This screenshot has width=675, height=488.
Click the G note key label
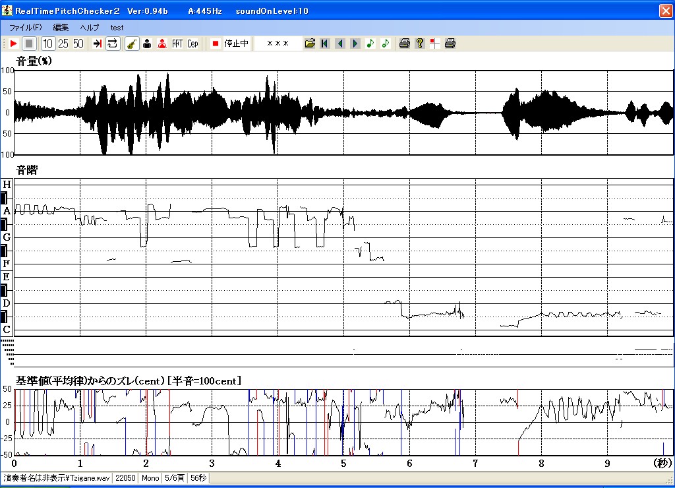click(x=7, y=237)
